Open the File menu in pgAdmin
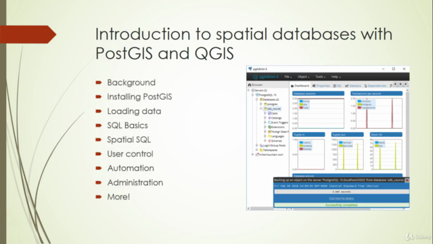This screenshot has height=244, width=433. coord(288,77)
